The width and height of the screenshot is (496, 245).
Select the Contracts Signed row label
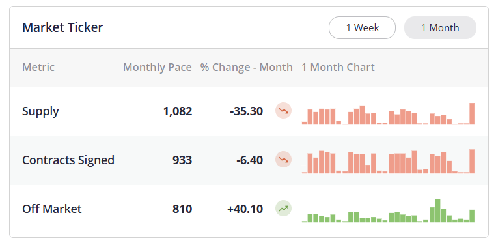click(68, 160)
